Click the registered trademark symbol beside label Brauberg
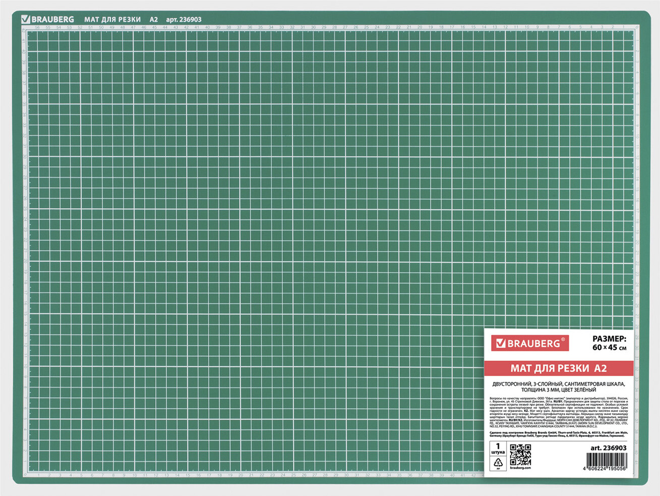The image size is (660, 496). click(563, 340)
